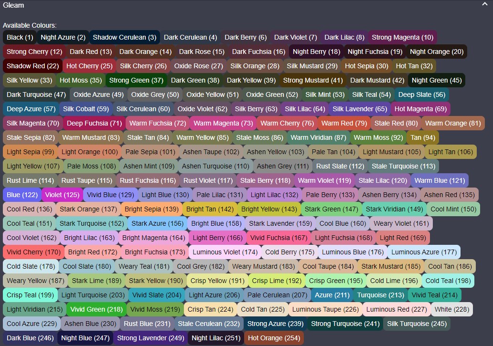
Task: Choose Night Orange (20) colour
Action: tap(437, 52)
